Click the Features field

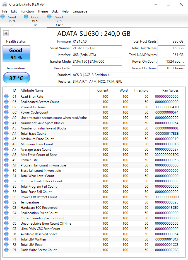point(129,81)
